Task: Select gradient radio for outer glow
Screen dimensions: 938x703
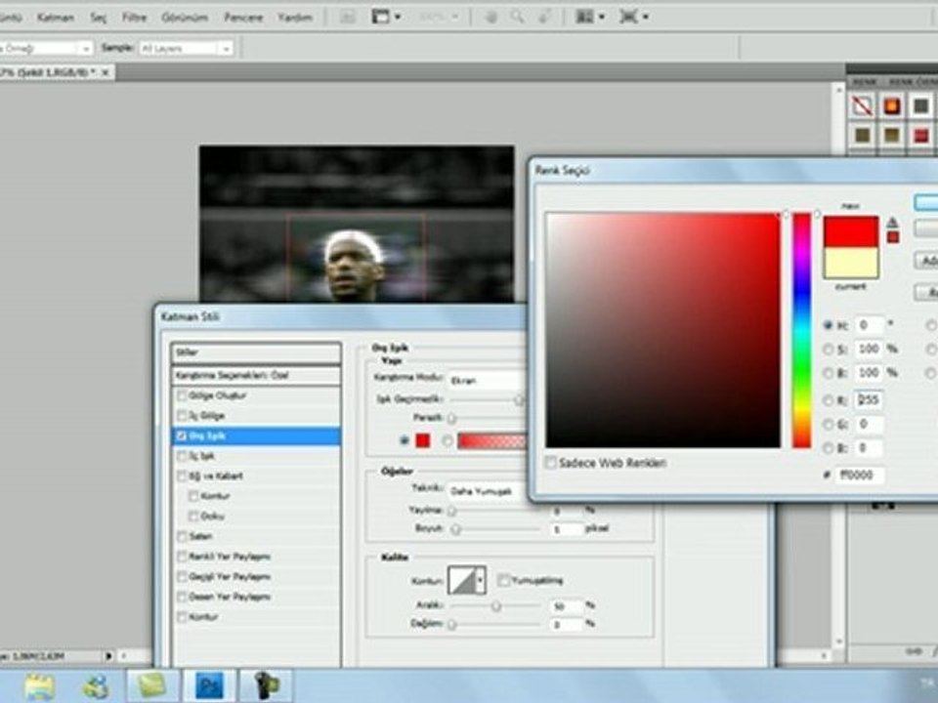Action: (447, 440)
